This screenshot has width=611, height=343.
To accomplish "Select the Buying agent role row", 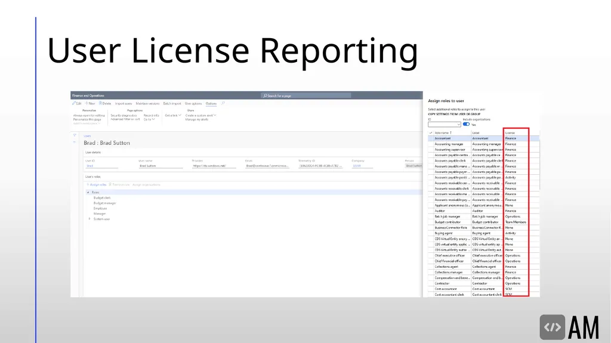I will [483, 233].
